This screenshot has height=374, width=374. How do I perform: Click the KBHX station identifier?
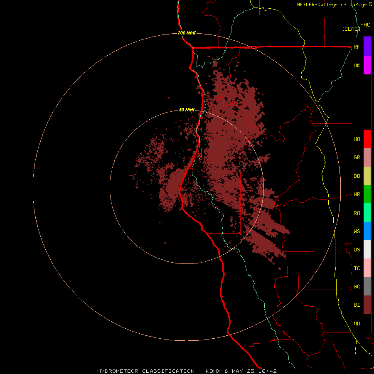click(x=214, y=371)
